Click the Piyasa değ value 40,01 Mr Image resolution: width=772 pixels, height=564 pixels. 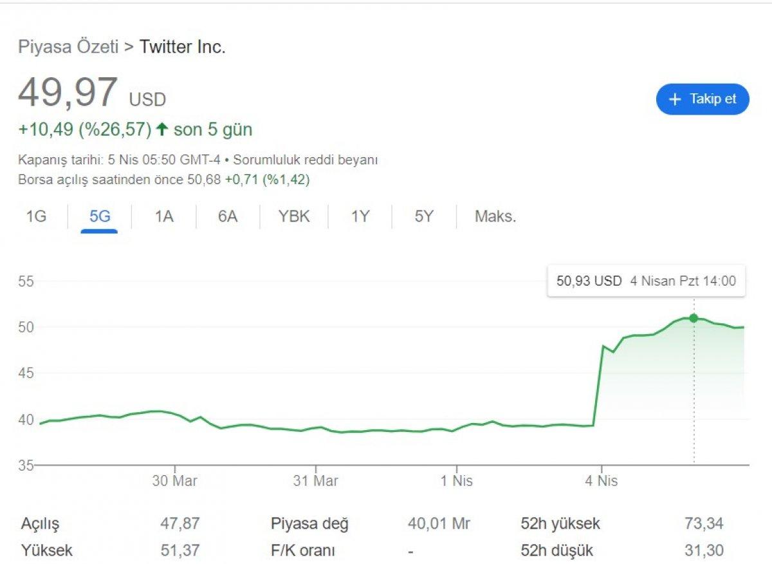(439, 523)
